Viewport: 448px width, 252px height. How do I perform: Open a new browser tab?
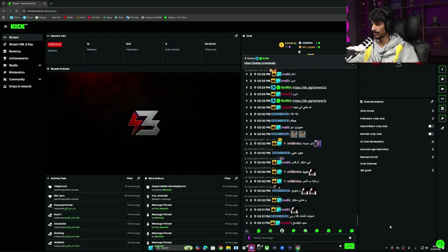[51, 3]
